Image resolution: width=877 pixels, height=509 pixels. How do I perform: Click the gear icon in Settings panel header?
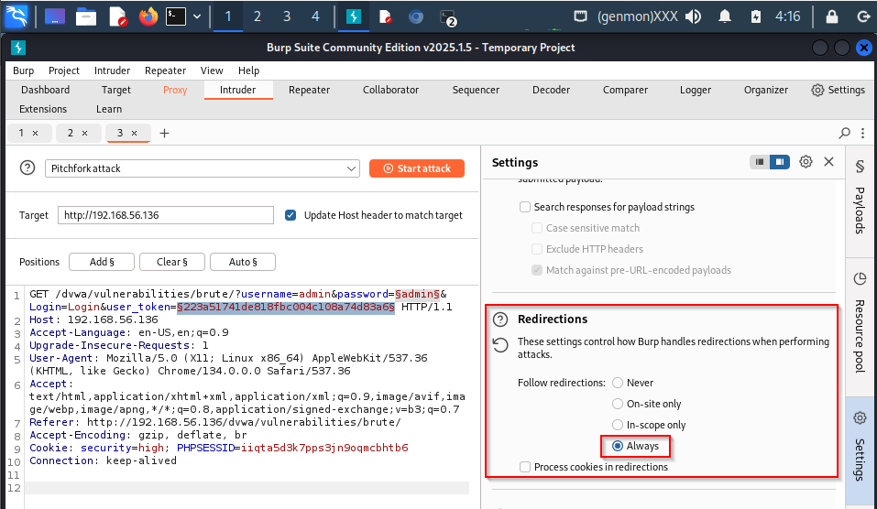pyautogui.click(x=806, y=162)
